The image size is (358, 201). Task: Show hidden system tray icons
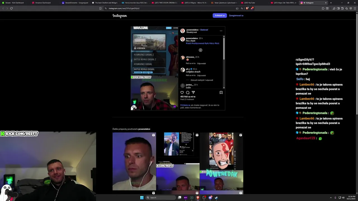pyautogui.click(x=331, y=198)
